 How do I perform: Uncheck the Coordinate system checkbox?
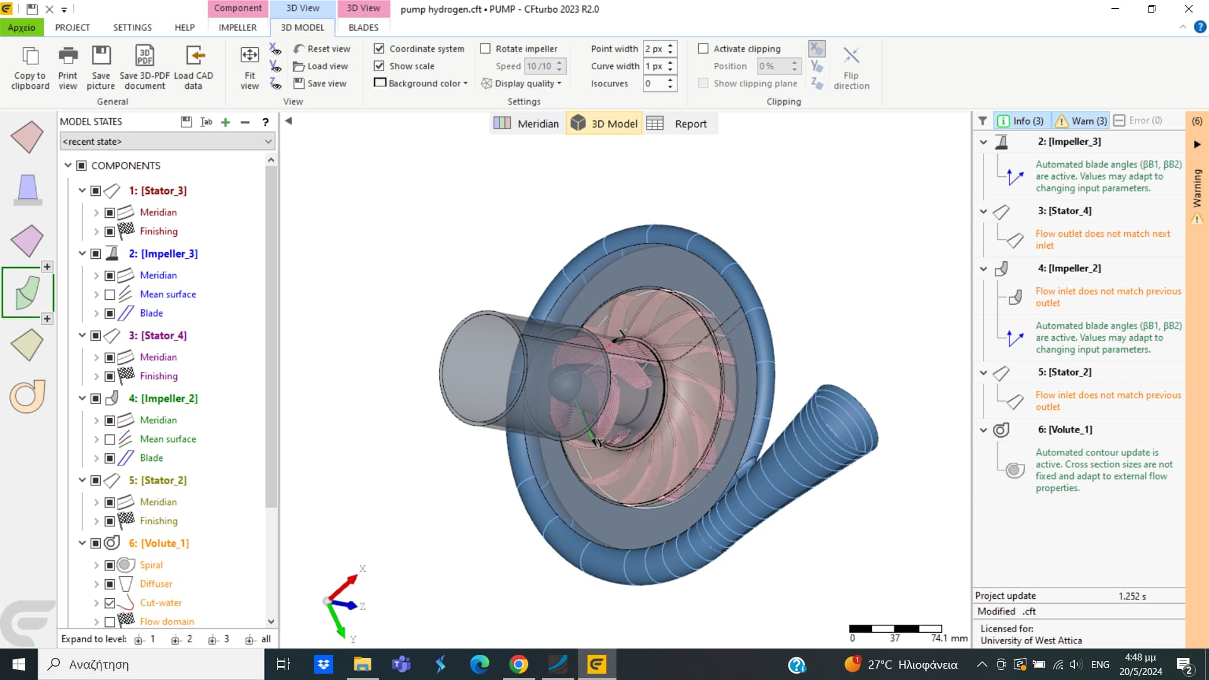coord(379,48)
